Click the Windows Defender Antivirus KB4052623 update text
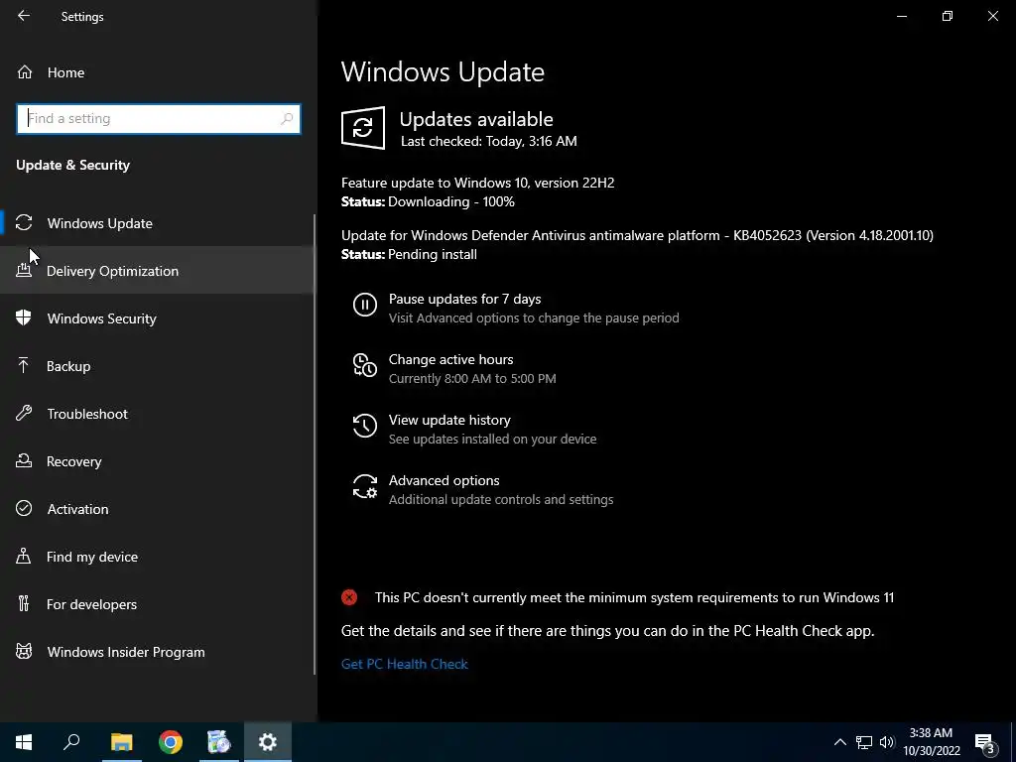The image size is (1016, 762). (x=638, y=235)
